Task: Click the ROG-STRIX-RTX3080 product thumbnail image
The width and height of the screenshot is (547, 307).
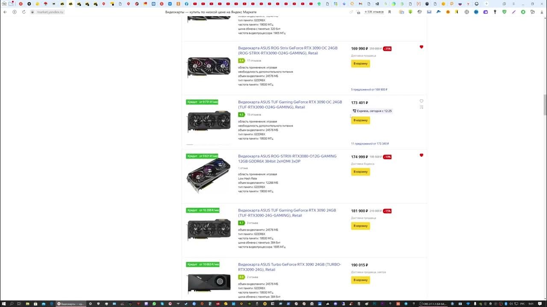Action: pyautogui.click(x=209, y=175)
